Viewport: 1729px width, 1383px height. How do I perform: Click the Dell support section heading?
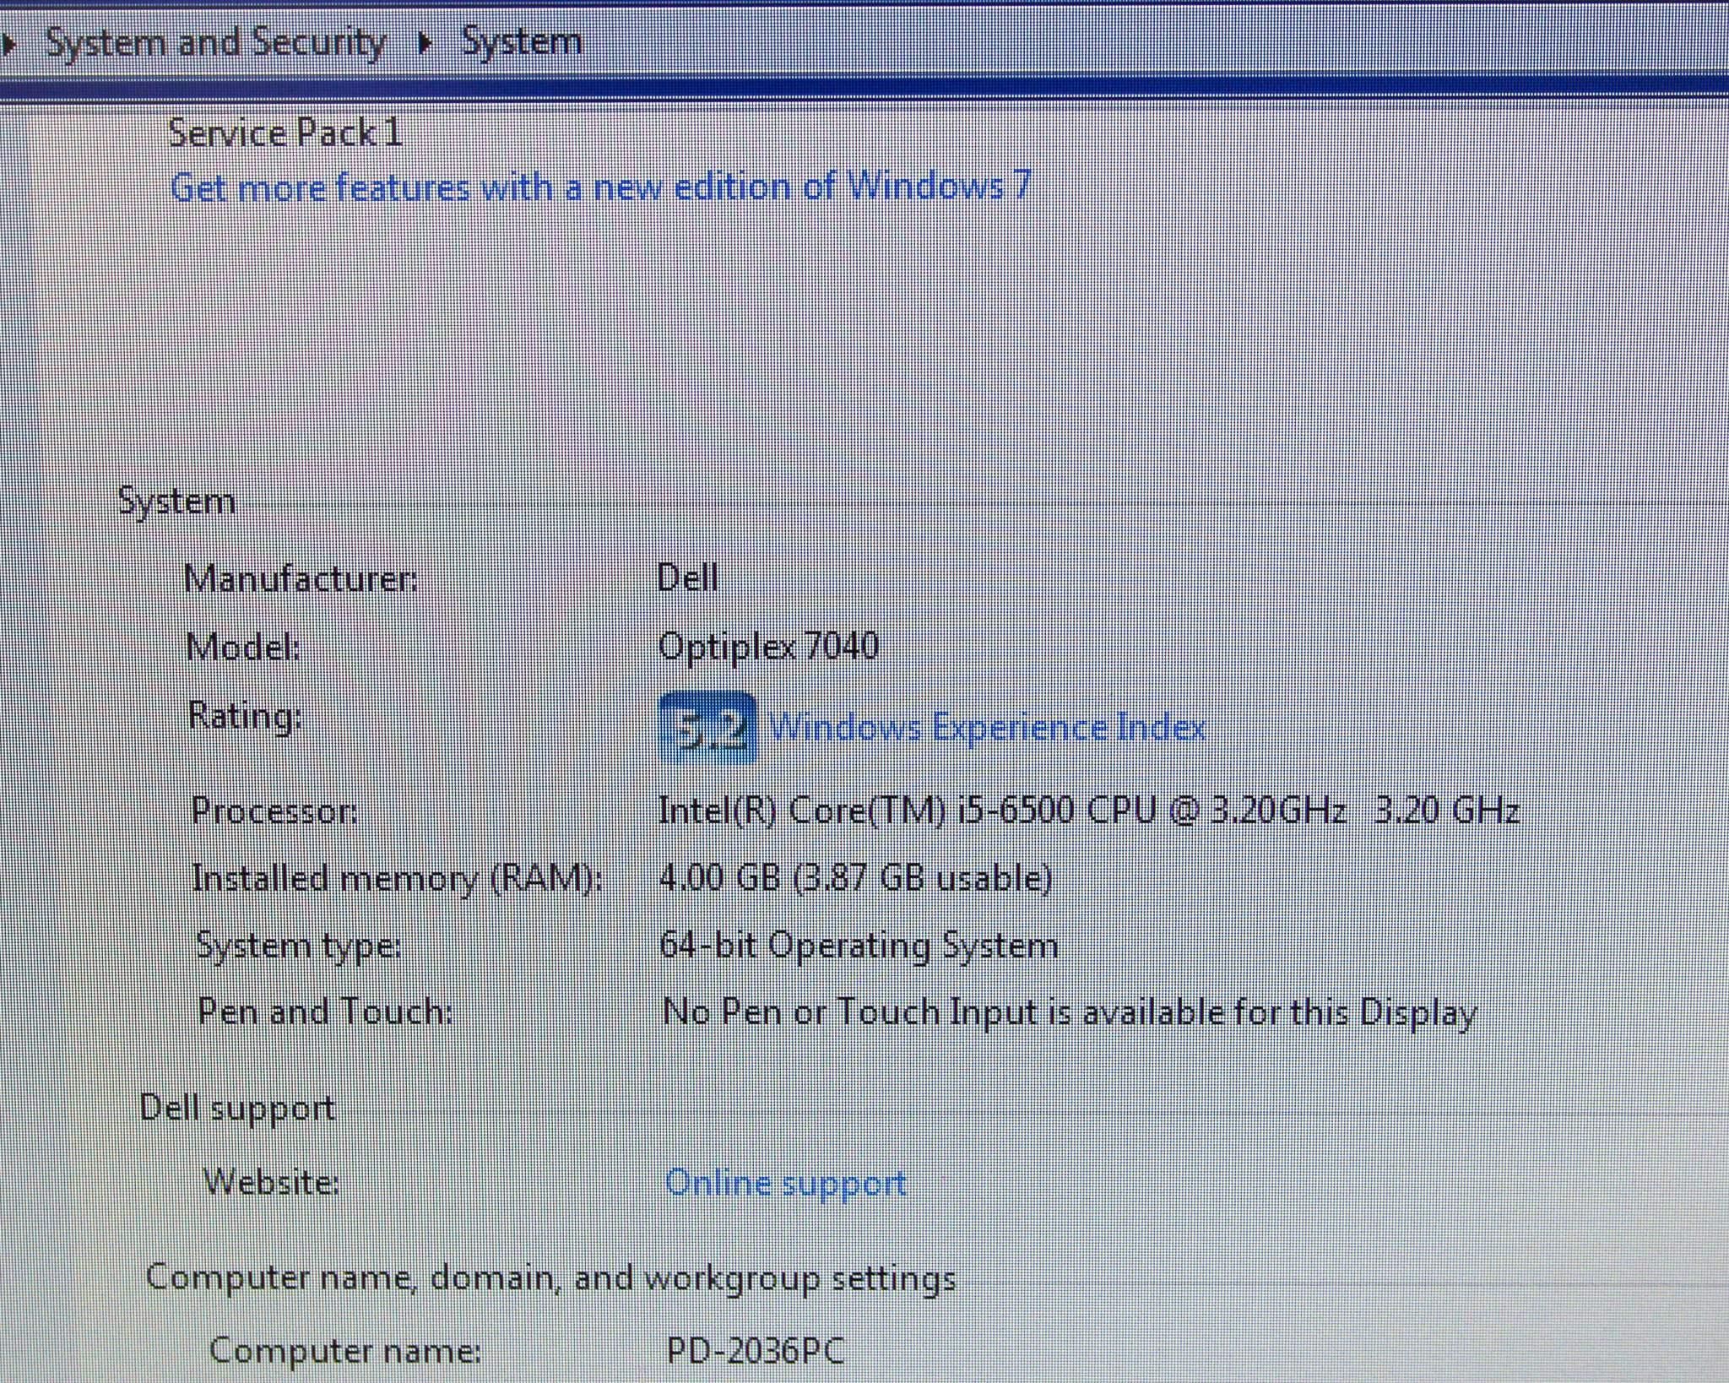click(237, 1108)
